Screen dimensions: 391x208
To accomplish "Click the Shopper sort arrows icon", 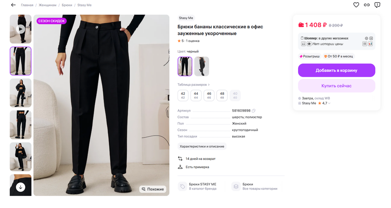I will (303, 44).
